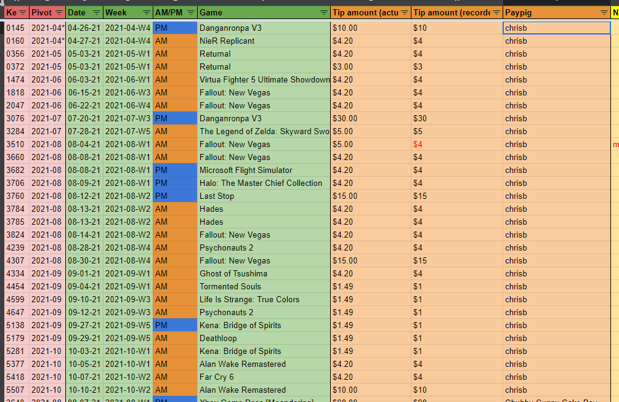The width and height of the screenshot is (619, 402).
Task: Click the Psychonauts 2 cell in row 4239
Action: pos(264,247)
